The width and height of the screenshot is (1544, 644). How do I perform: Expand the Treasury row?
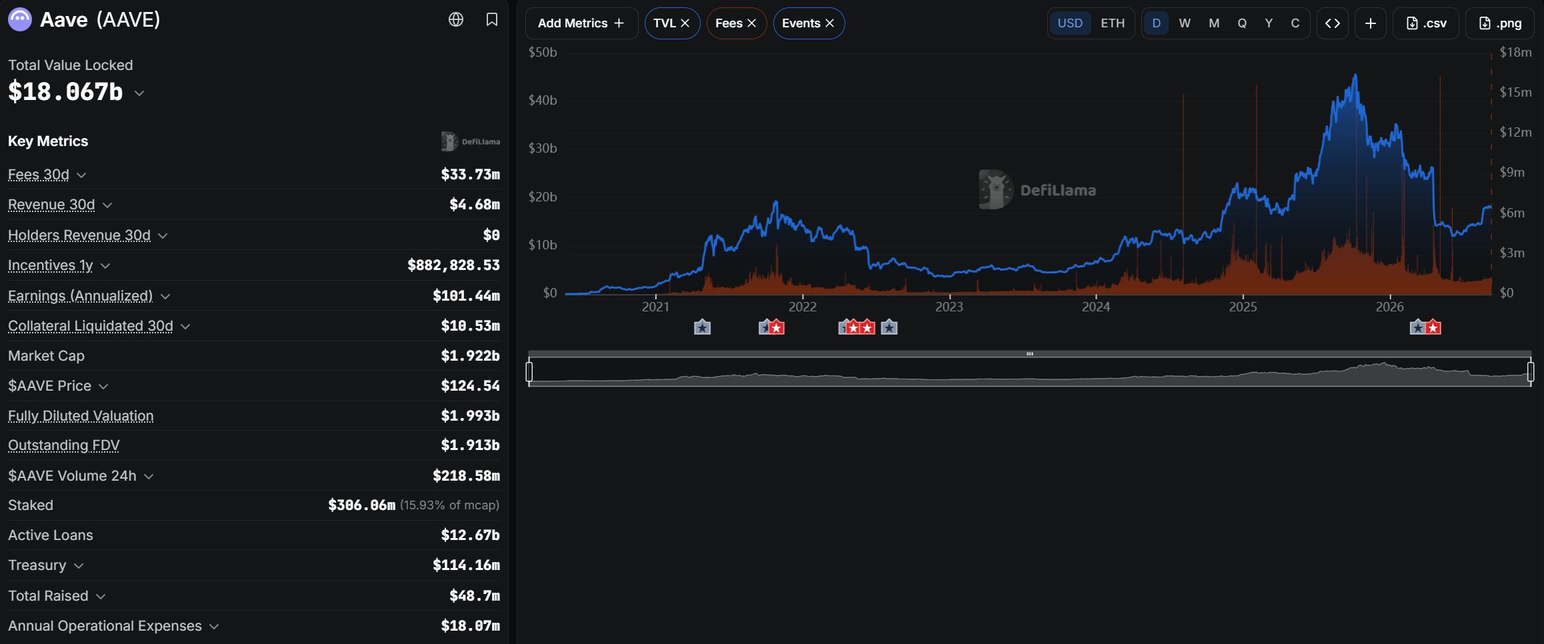point(79,566)
